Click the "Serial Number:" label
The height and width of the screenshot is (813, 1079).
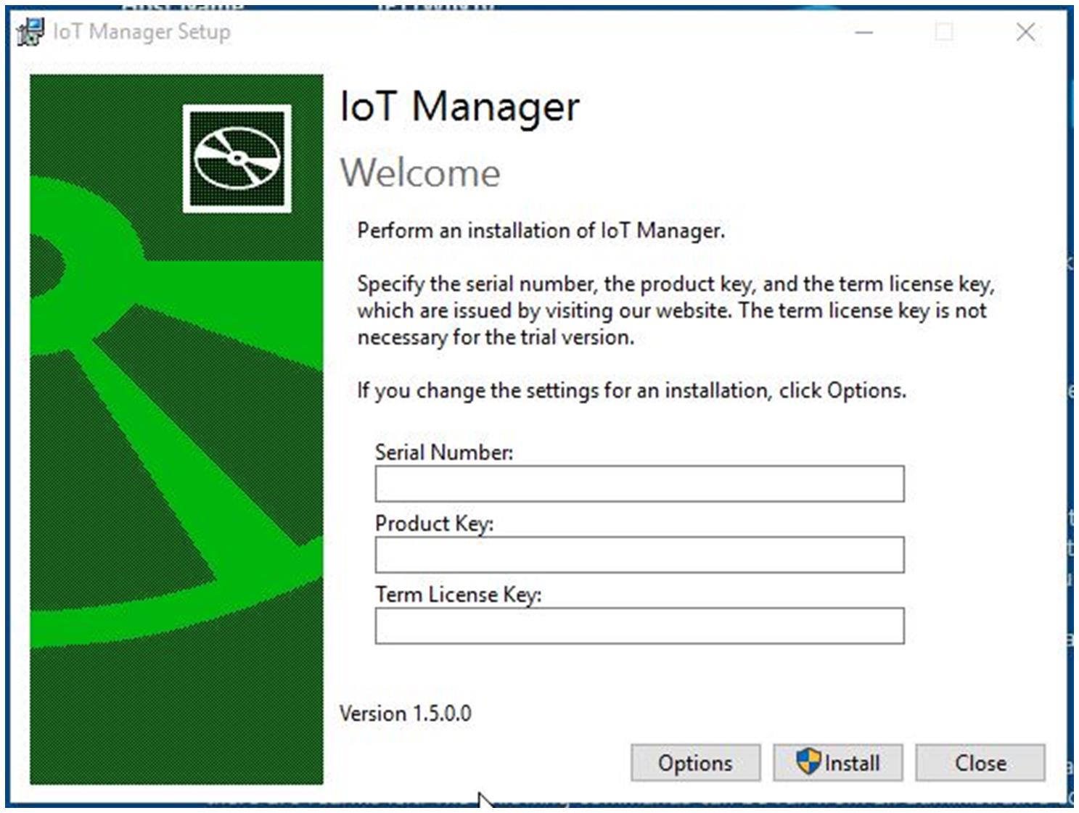pos(443,453)
